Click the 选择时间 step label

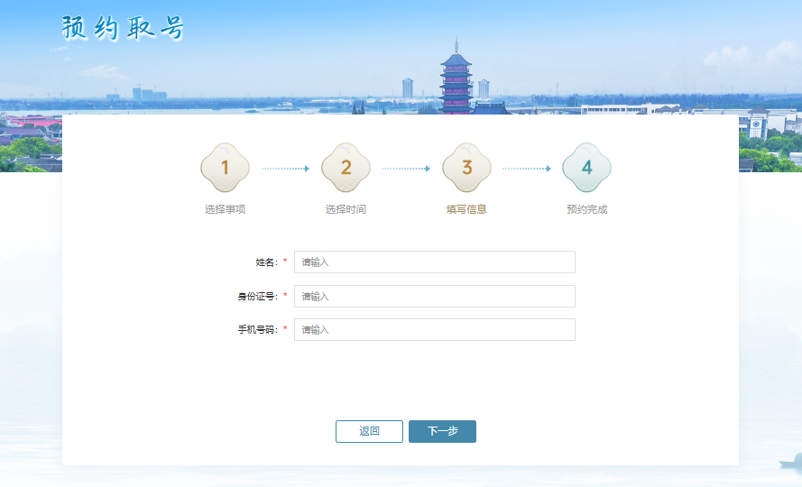[346, 209]
